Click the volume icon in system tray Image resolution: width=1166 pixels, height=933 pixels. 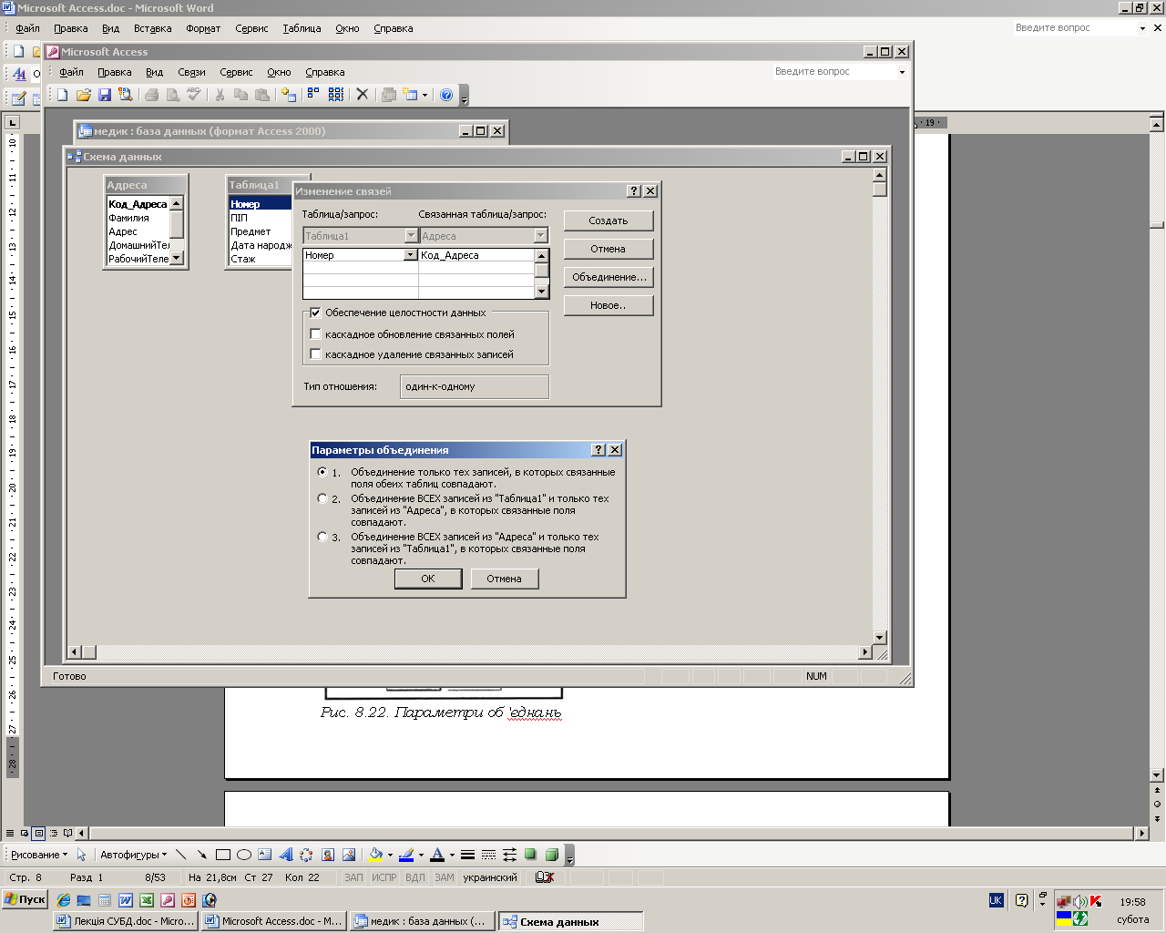(1079, 901)
